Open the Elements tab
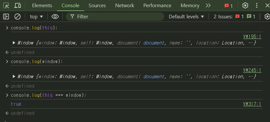Image resolution: width=270 pixels, height=122 pixels. 42,6
